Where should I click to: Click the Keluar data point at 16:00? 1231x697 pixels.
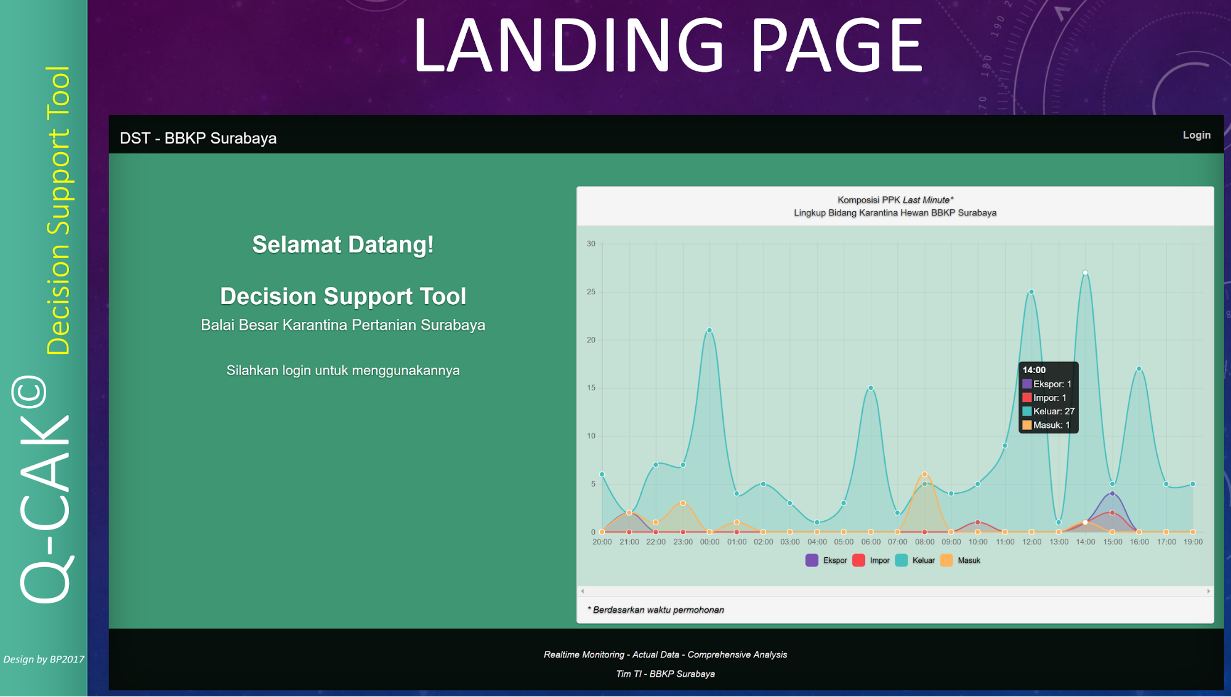pos(1139,369)
